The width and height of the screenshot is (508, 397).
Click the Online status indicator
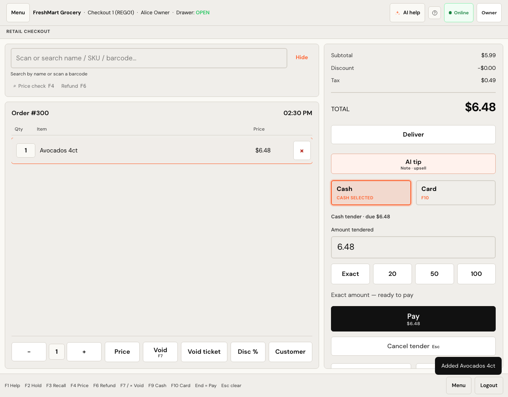pos(459,13)
